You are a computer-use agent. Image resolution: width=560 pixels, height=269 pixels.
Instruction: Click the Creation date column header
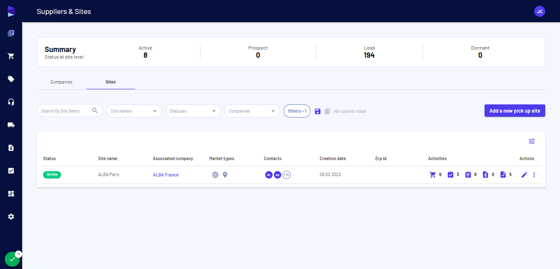[332, 158]
